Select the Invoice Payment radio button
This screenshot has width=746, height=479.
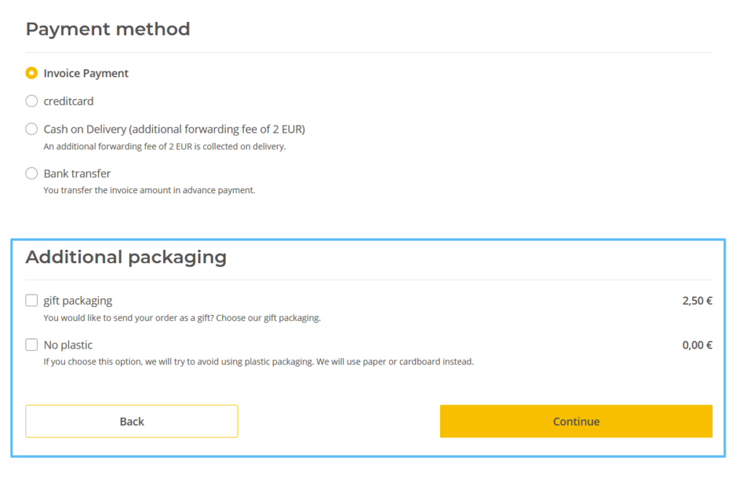(31, 73)
